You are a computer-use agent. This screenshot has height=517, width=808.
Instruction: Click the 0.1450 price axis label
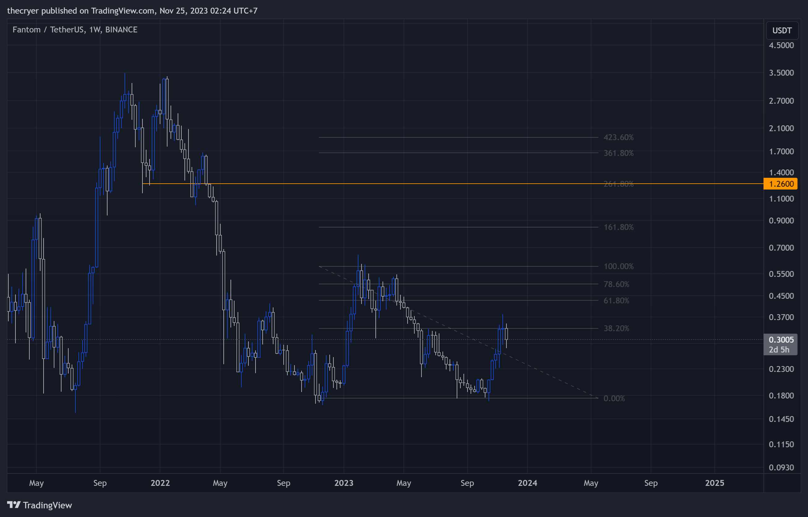point(781,419)
